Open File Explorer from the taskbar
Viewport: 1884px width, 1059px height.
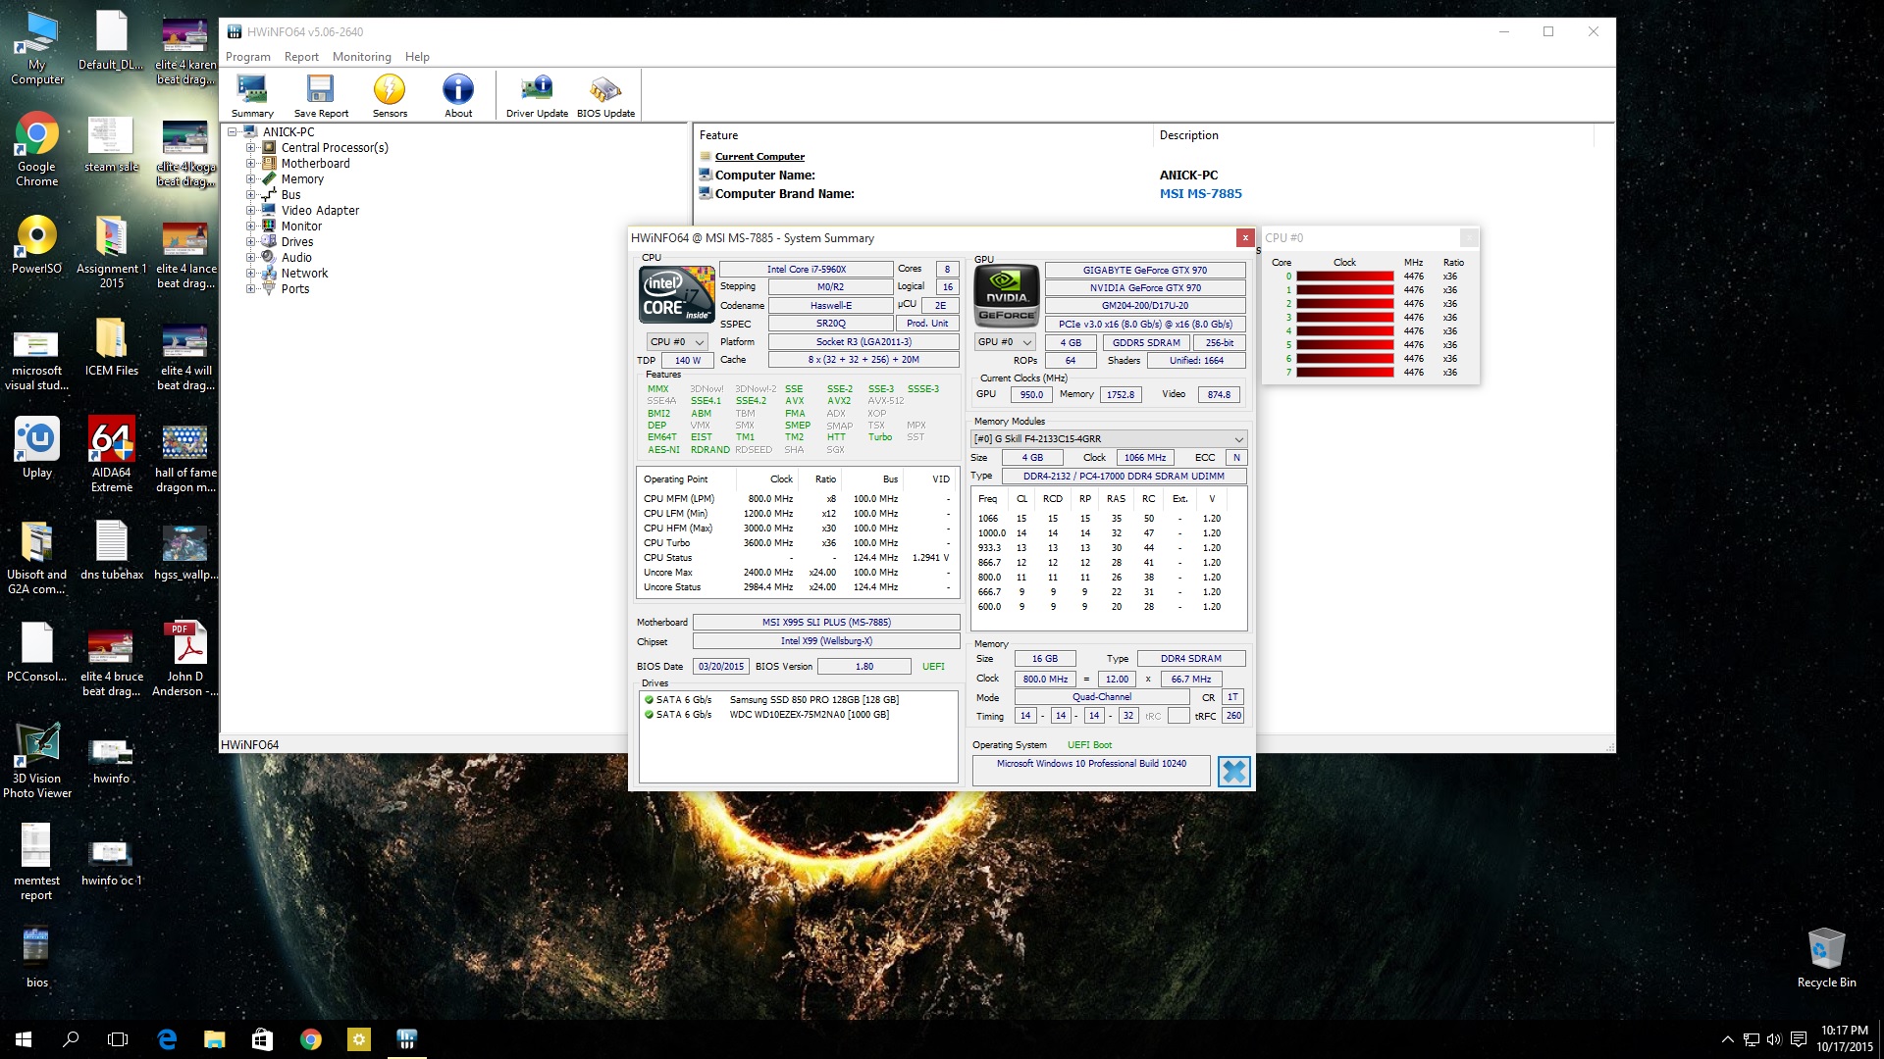(x=214, y=1039)
